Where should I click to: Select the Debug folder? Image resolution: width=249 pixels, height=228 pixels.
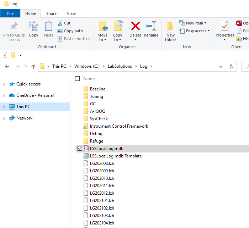click(x=96, y=134)
